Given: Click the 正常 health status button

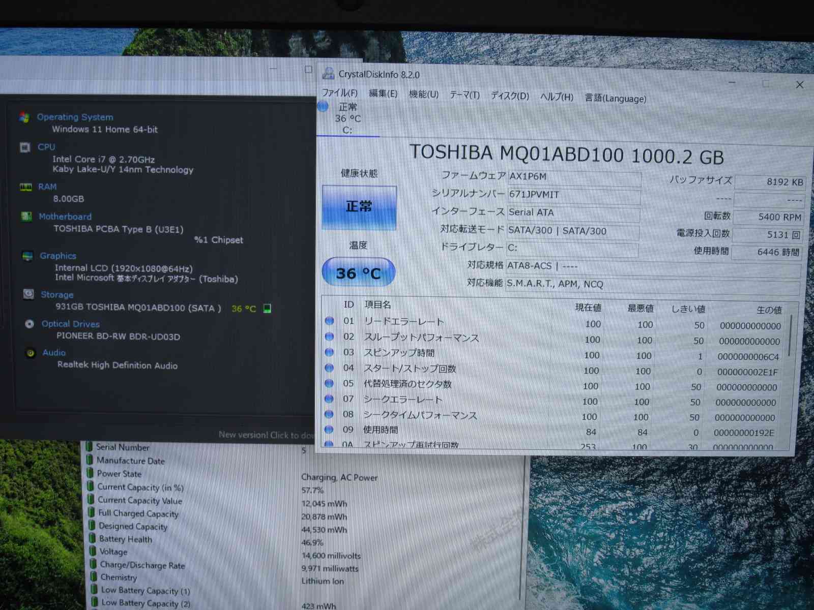Looking at the screenshot, I should click(359, 207).
